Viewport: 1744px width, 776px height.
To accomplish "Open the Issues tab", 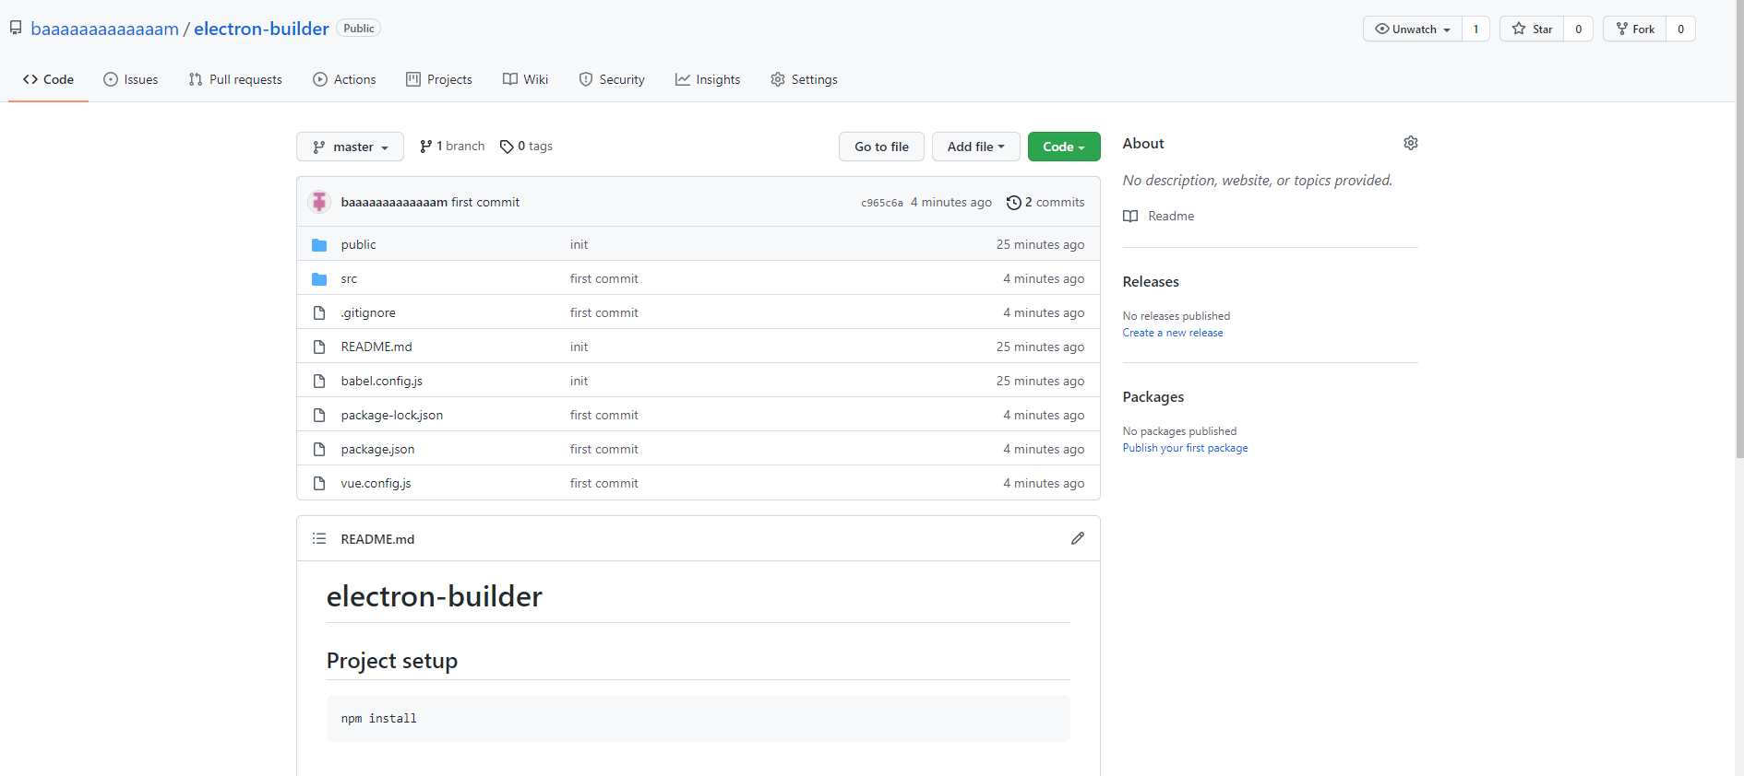I will click(x=131, y=79).
